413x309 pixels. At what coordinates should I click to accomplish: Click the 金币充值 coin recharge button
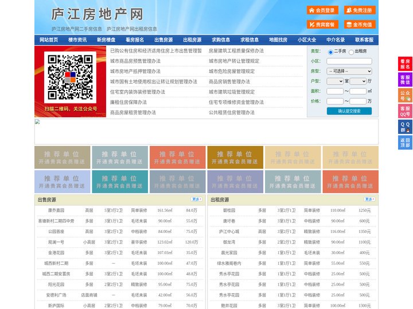click(360, 25)
